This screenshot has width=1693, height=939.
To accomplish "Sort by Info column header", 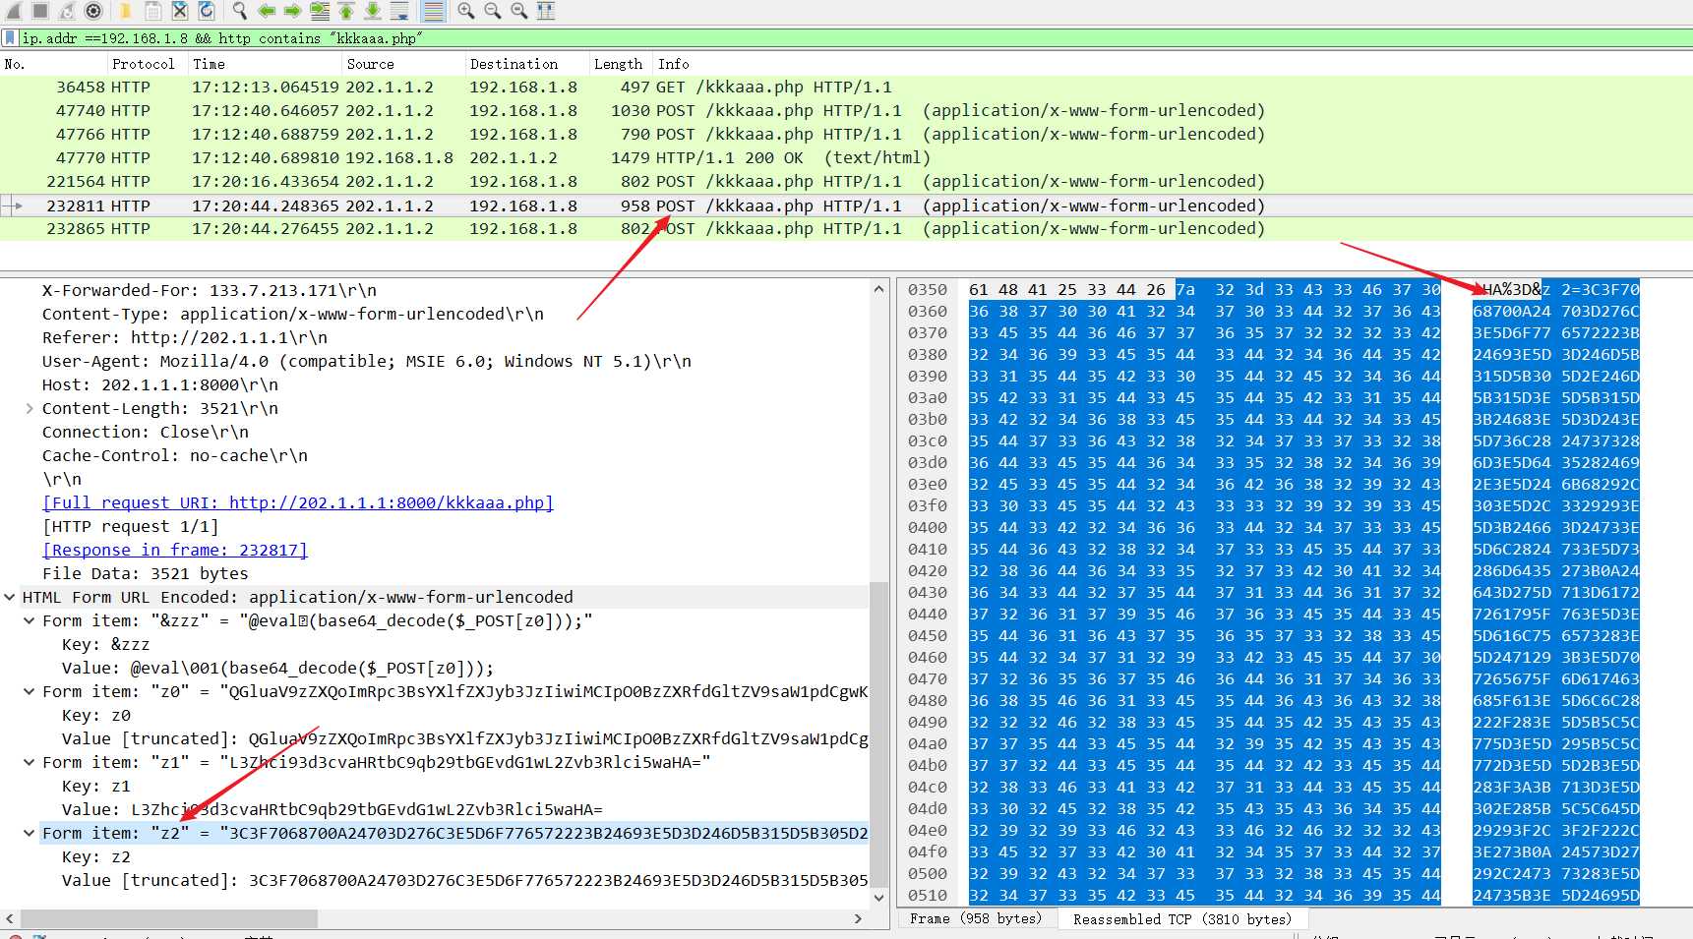I will (x=1171, y=64).
